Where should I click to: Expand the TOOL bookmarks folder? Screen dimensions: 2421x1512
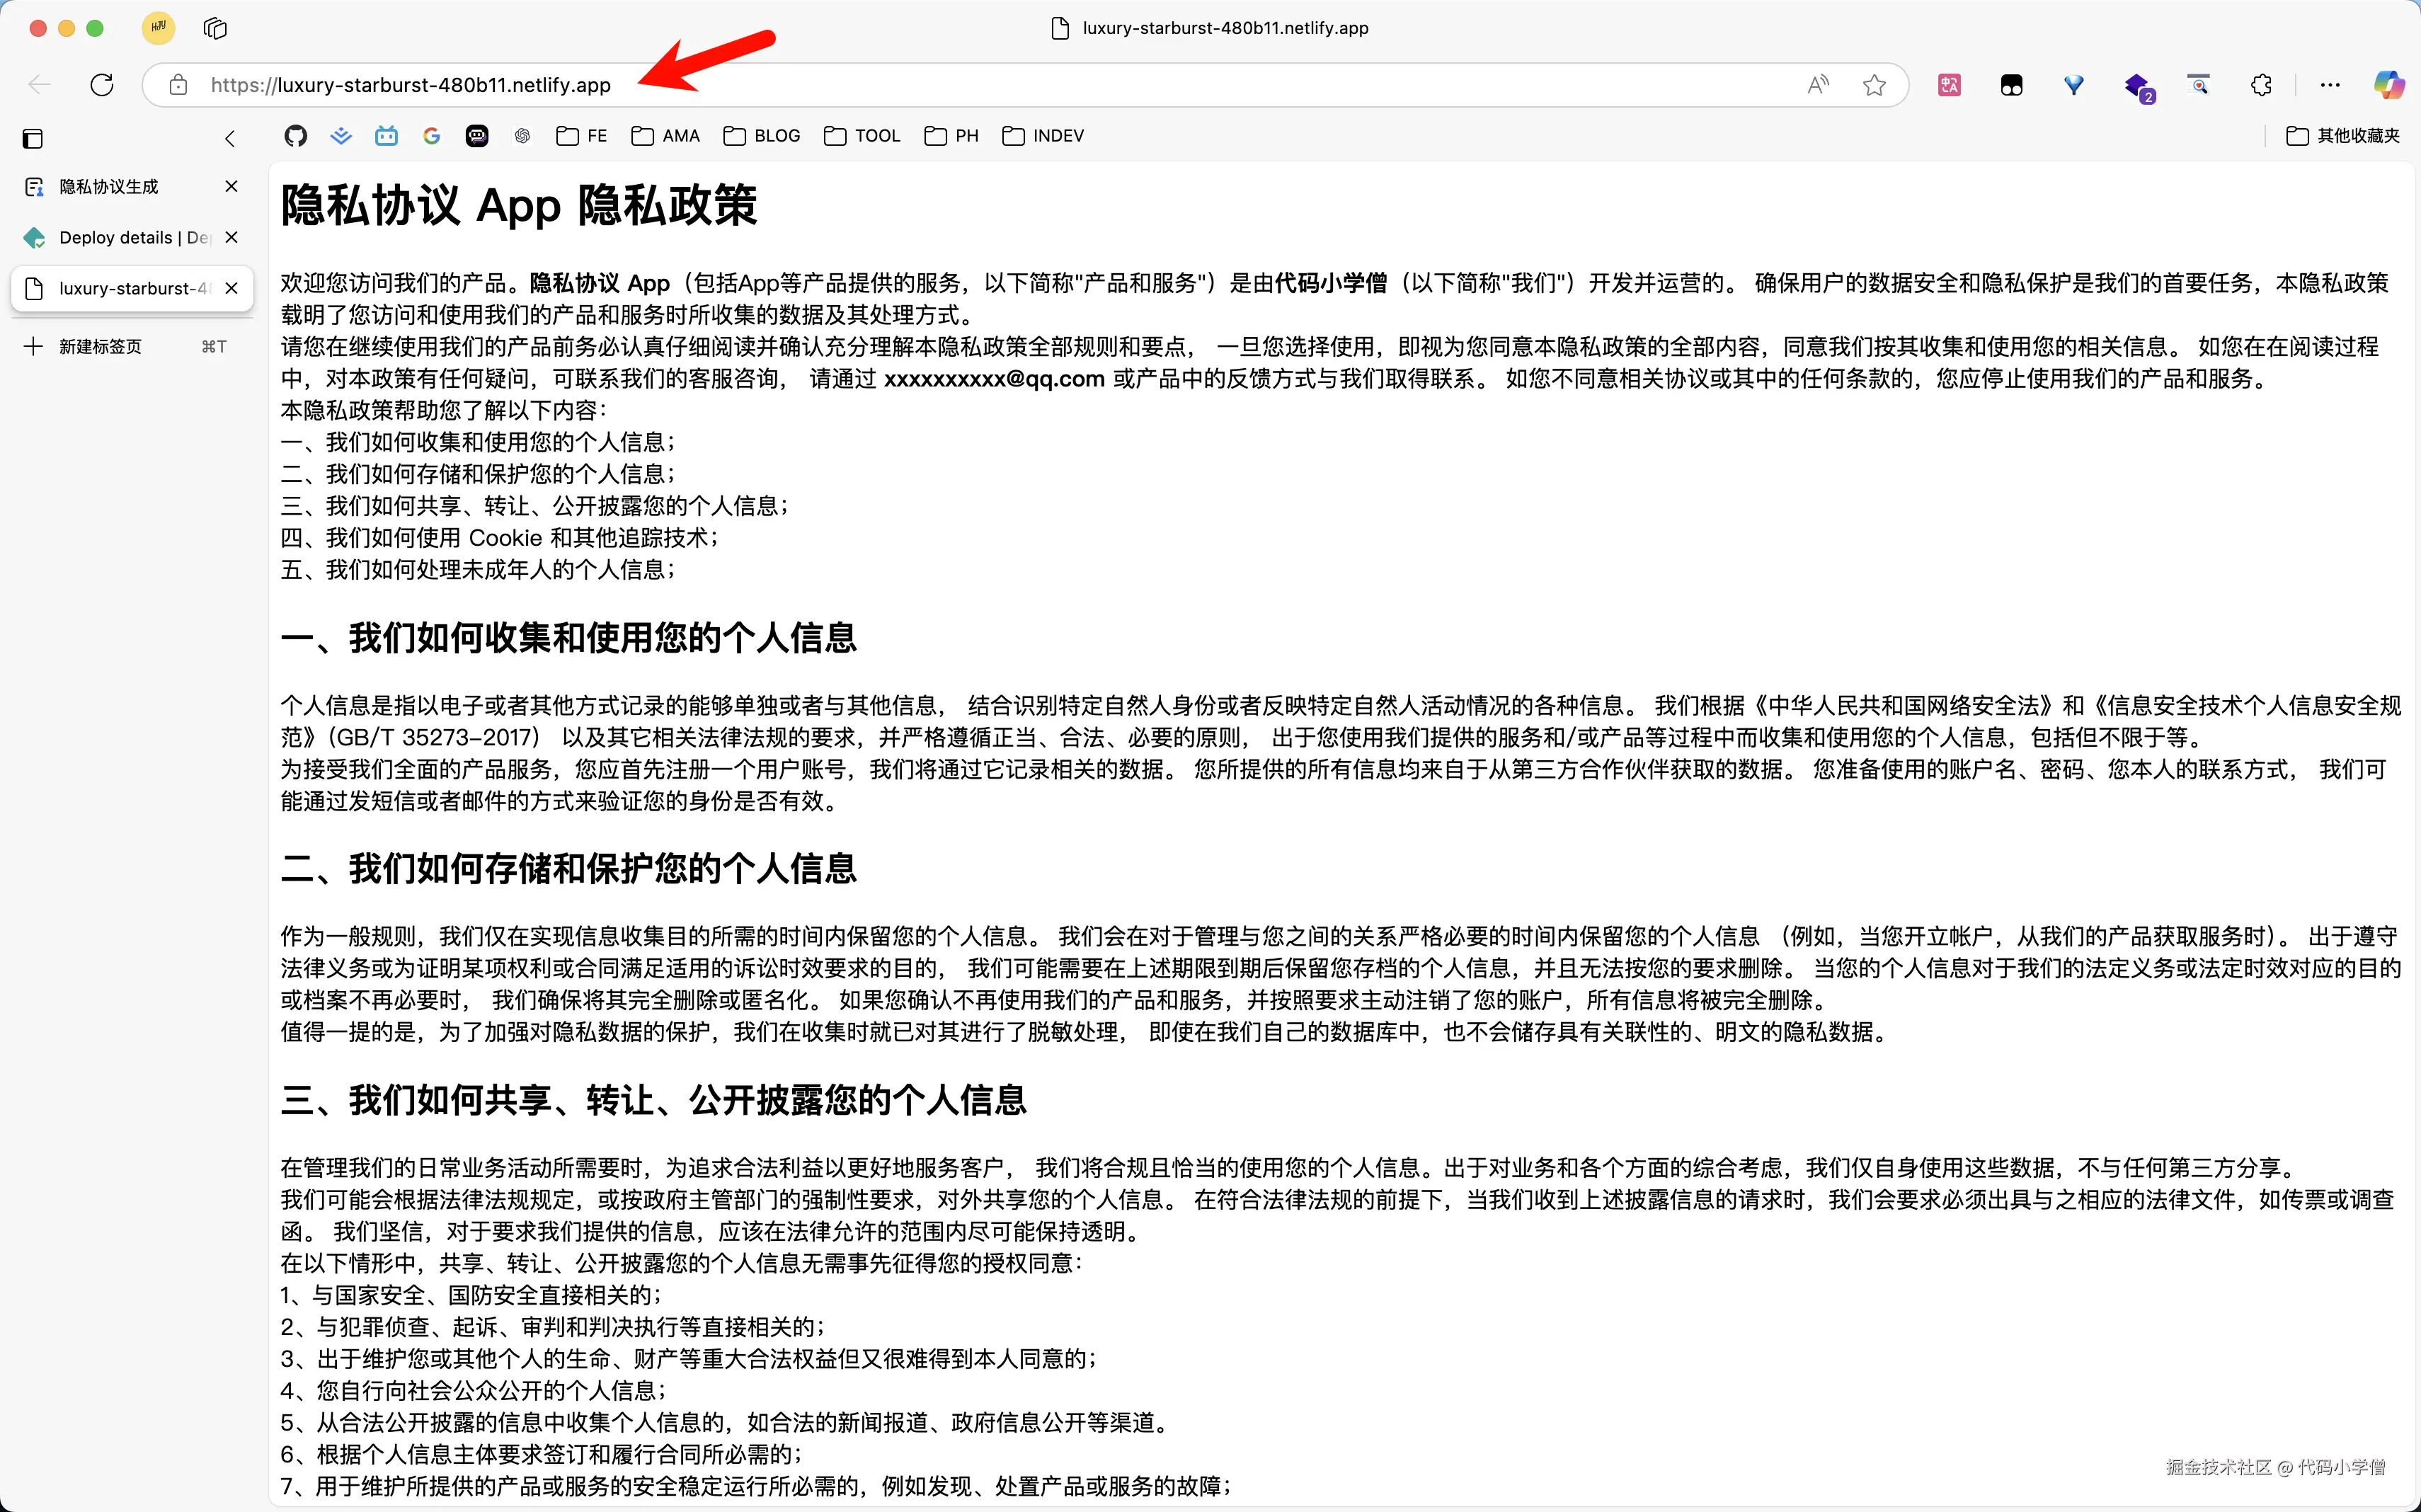862,136
